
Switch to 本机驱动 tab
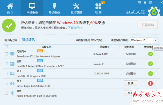point(32,8)
